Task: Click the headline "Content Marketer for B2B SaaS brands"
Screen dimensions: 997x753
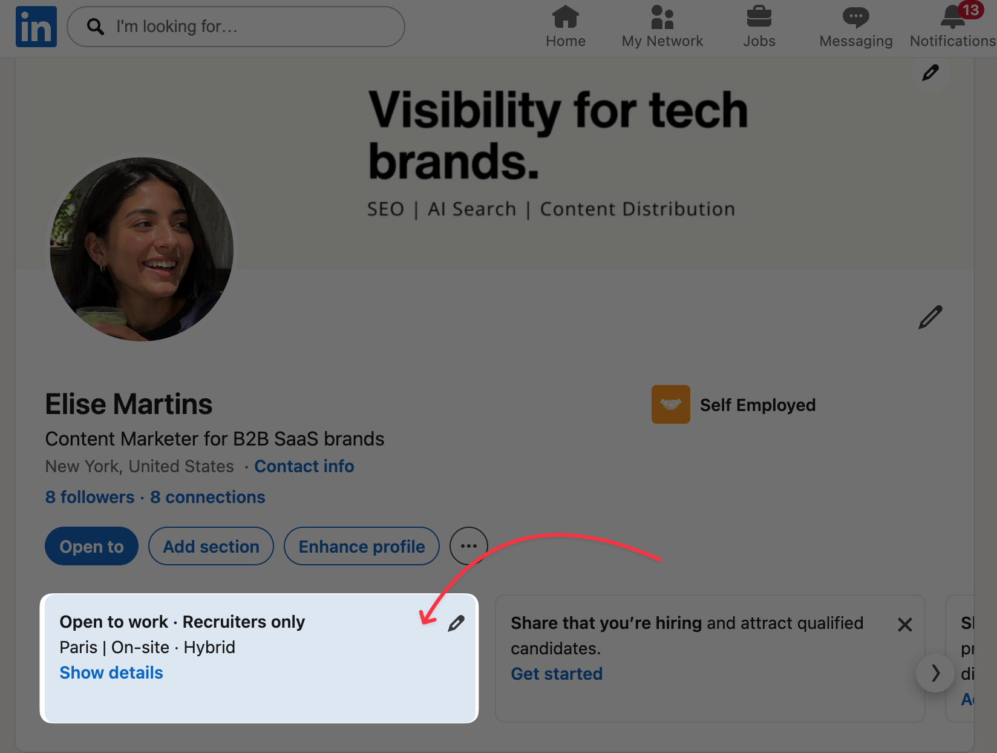Action: (x=215, y=439)
